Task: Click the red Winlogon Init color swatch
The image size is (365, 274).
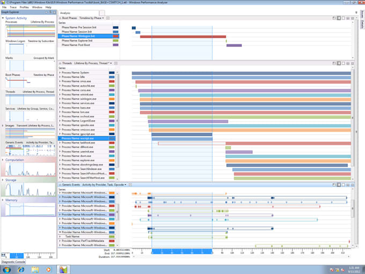Action: pos(115,36)
